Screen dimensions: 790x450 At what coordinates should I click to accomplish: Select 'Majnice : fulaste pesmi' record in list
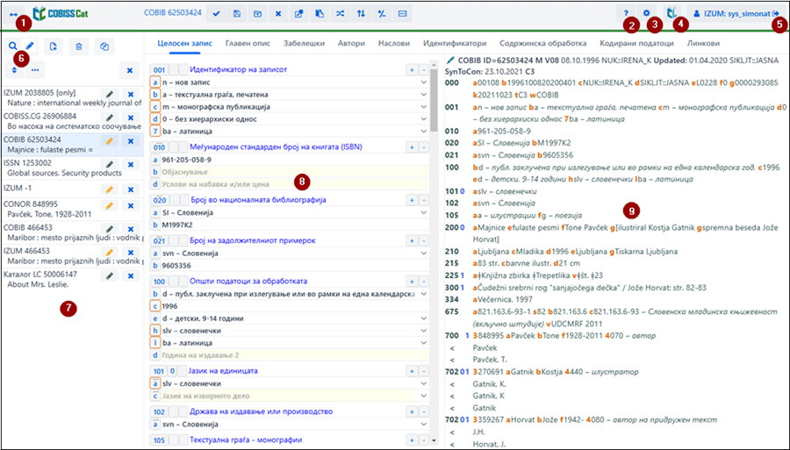pyautogui.click(x=50, y=149)
